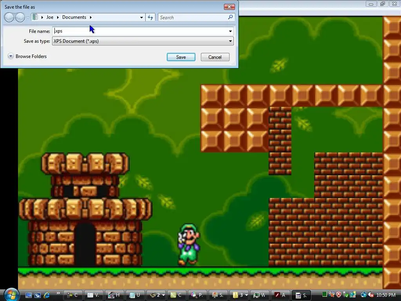Switch to taskbar button labeled C with keys icon

point(72,295)
